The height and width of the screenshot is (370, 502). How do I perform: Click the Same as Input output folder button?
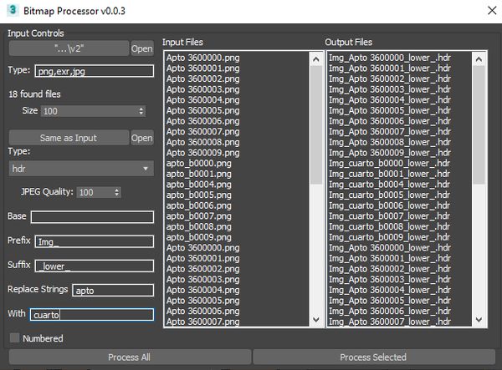click(x=69, y=138)
